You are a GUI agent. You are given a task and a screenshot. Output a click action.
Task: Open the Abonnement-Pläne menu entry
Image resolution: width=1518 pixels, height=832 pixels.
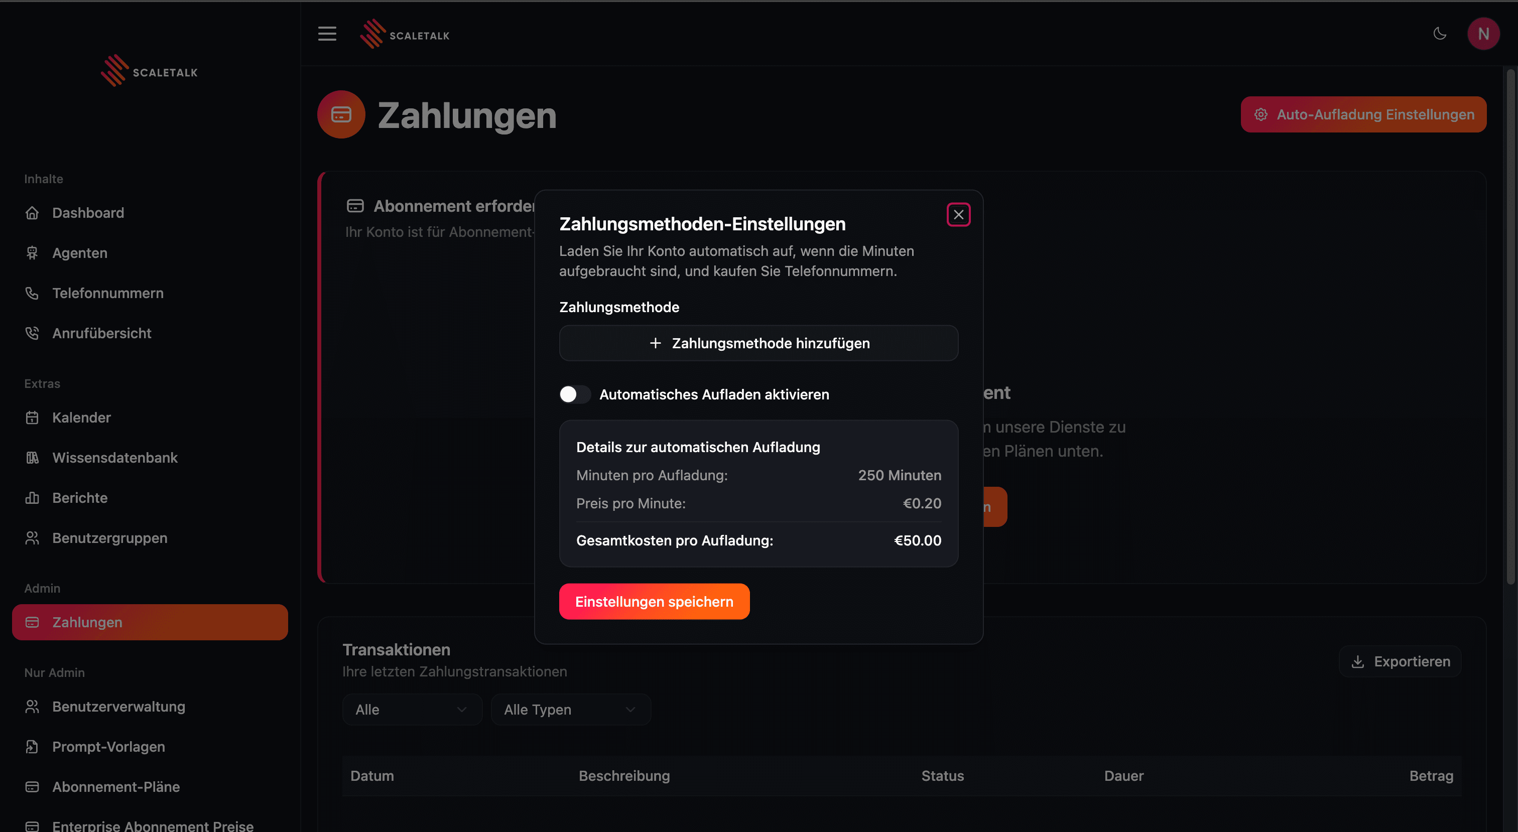click(115, 787)
